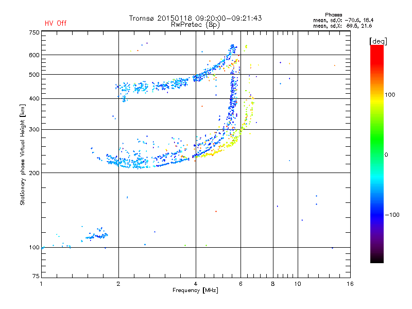This screenshot has width=412, height=309.
Task: Click the isolated orange point near 140 km
Action: 216,211
